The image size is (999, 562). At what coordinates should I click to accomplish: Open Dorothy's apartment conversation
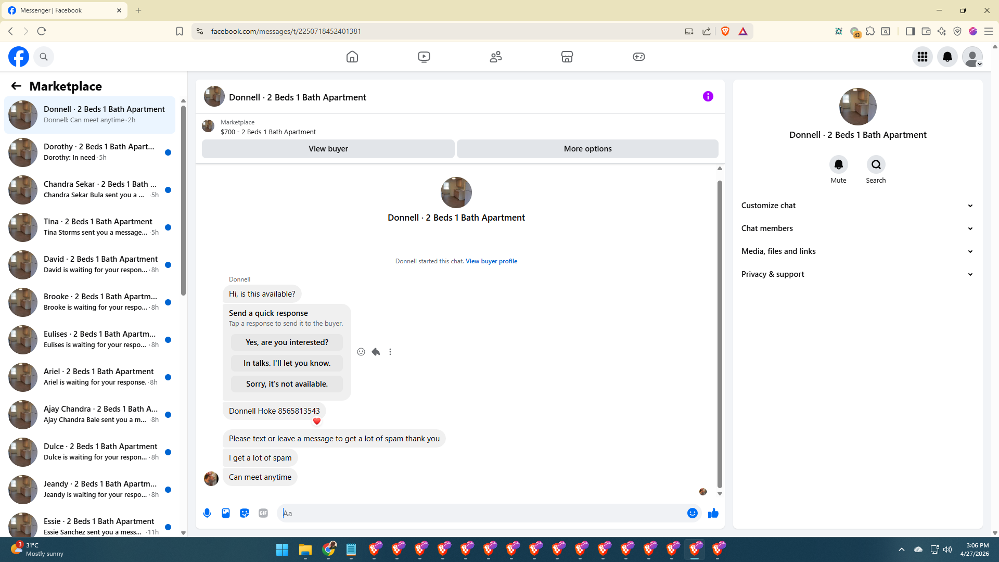(x=89, y=152)
